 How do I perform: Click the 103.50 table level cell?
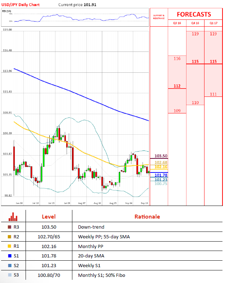pos(49,227)
